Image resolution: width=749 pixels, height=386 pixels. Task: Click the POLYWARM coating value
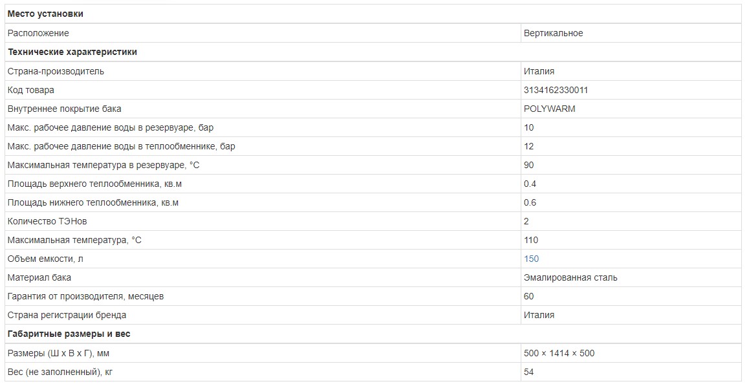[x=549, y=109]
